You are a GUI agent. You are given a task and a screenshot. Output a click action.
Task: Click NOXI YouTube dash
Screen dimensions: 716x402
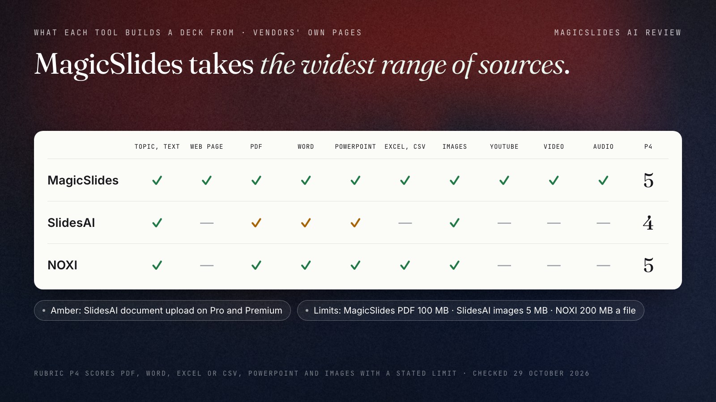click(x=504, y=265)
